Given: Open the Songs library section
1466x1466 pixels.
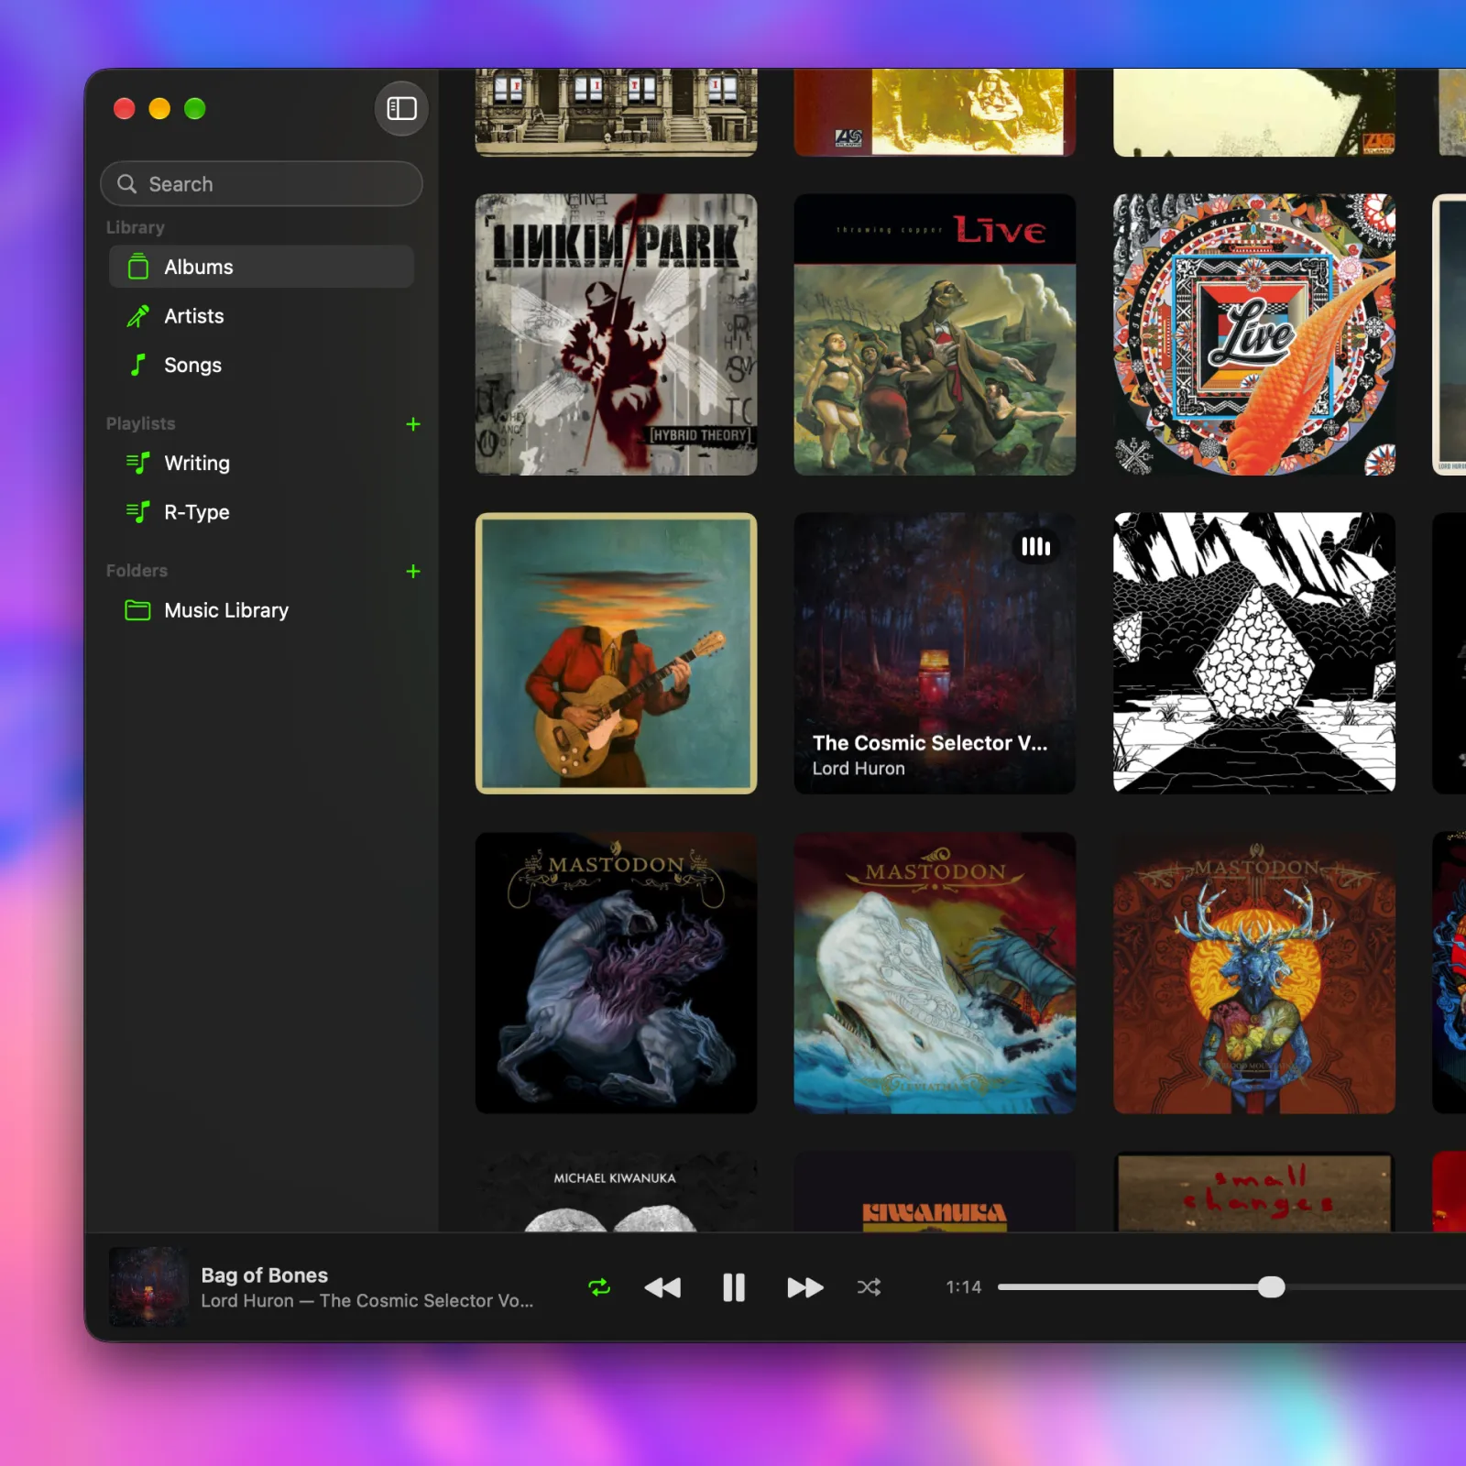Looking at the screenshot, I should 261,365.
